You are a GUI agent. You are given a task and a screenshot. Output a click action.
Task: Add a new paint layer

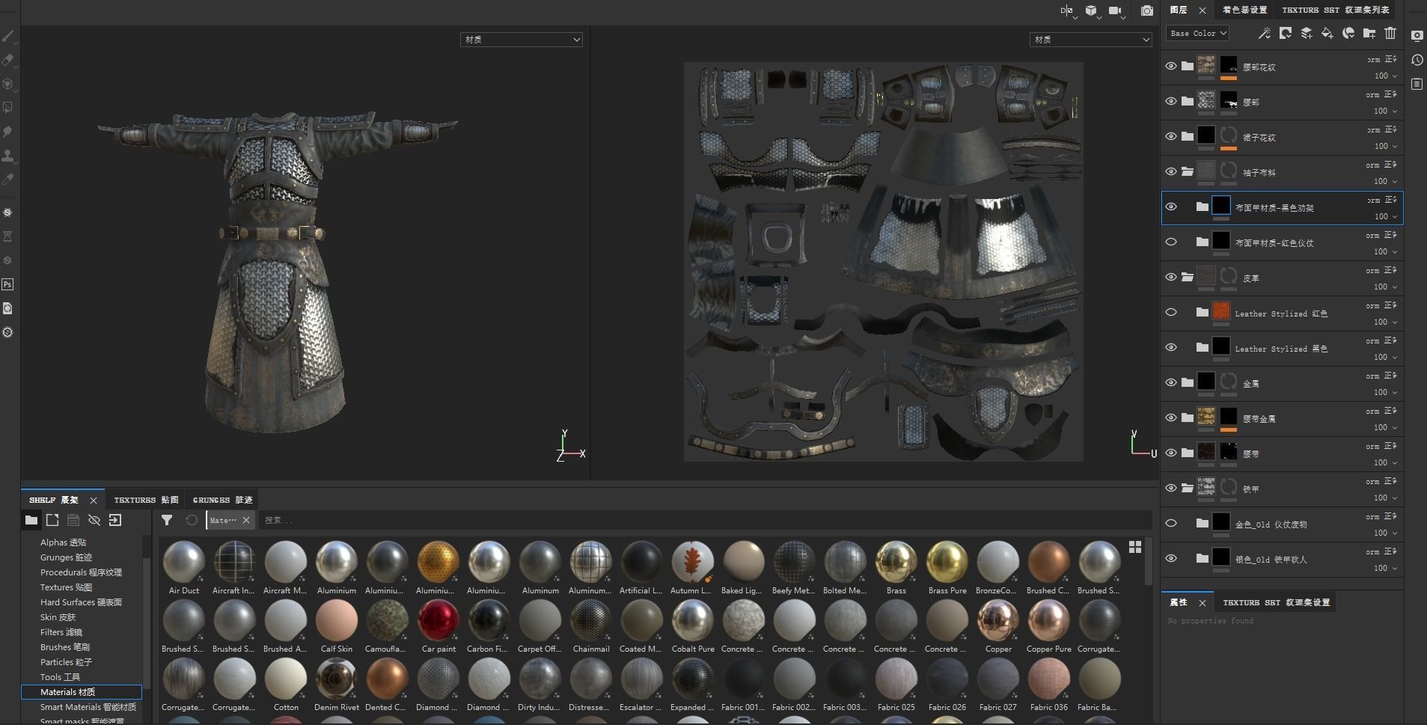click(1307, 33)
